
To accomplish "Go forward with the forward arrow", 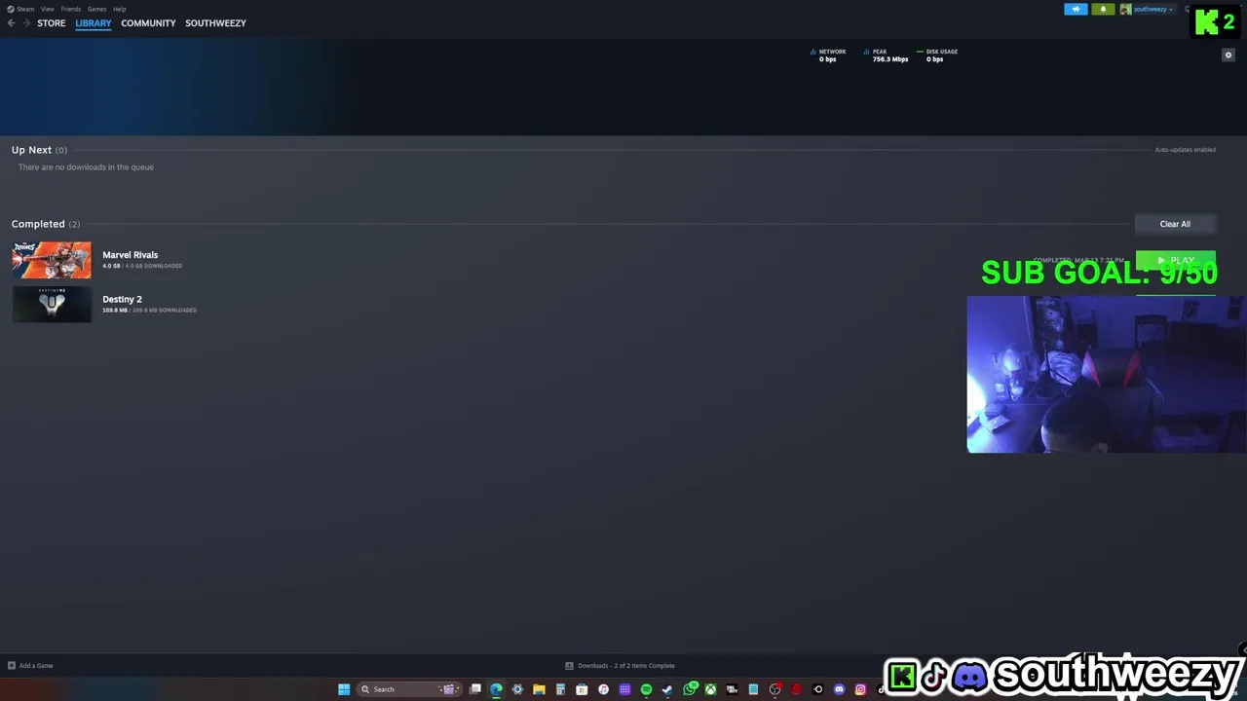I will (x=26, y=22).
